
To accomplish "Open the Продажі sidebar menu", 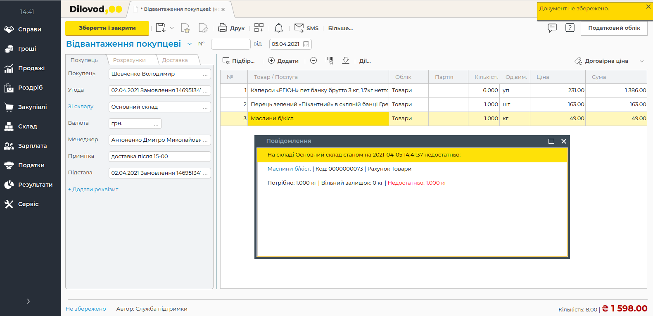I will (31, 68).
